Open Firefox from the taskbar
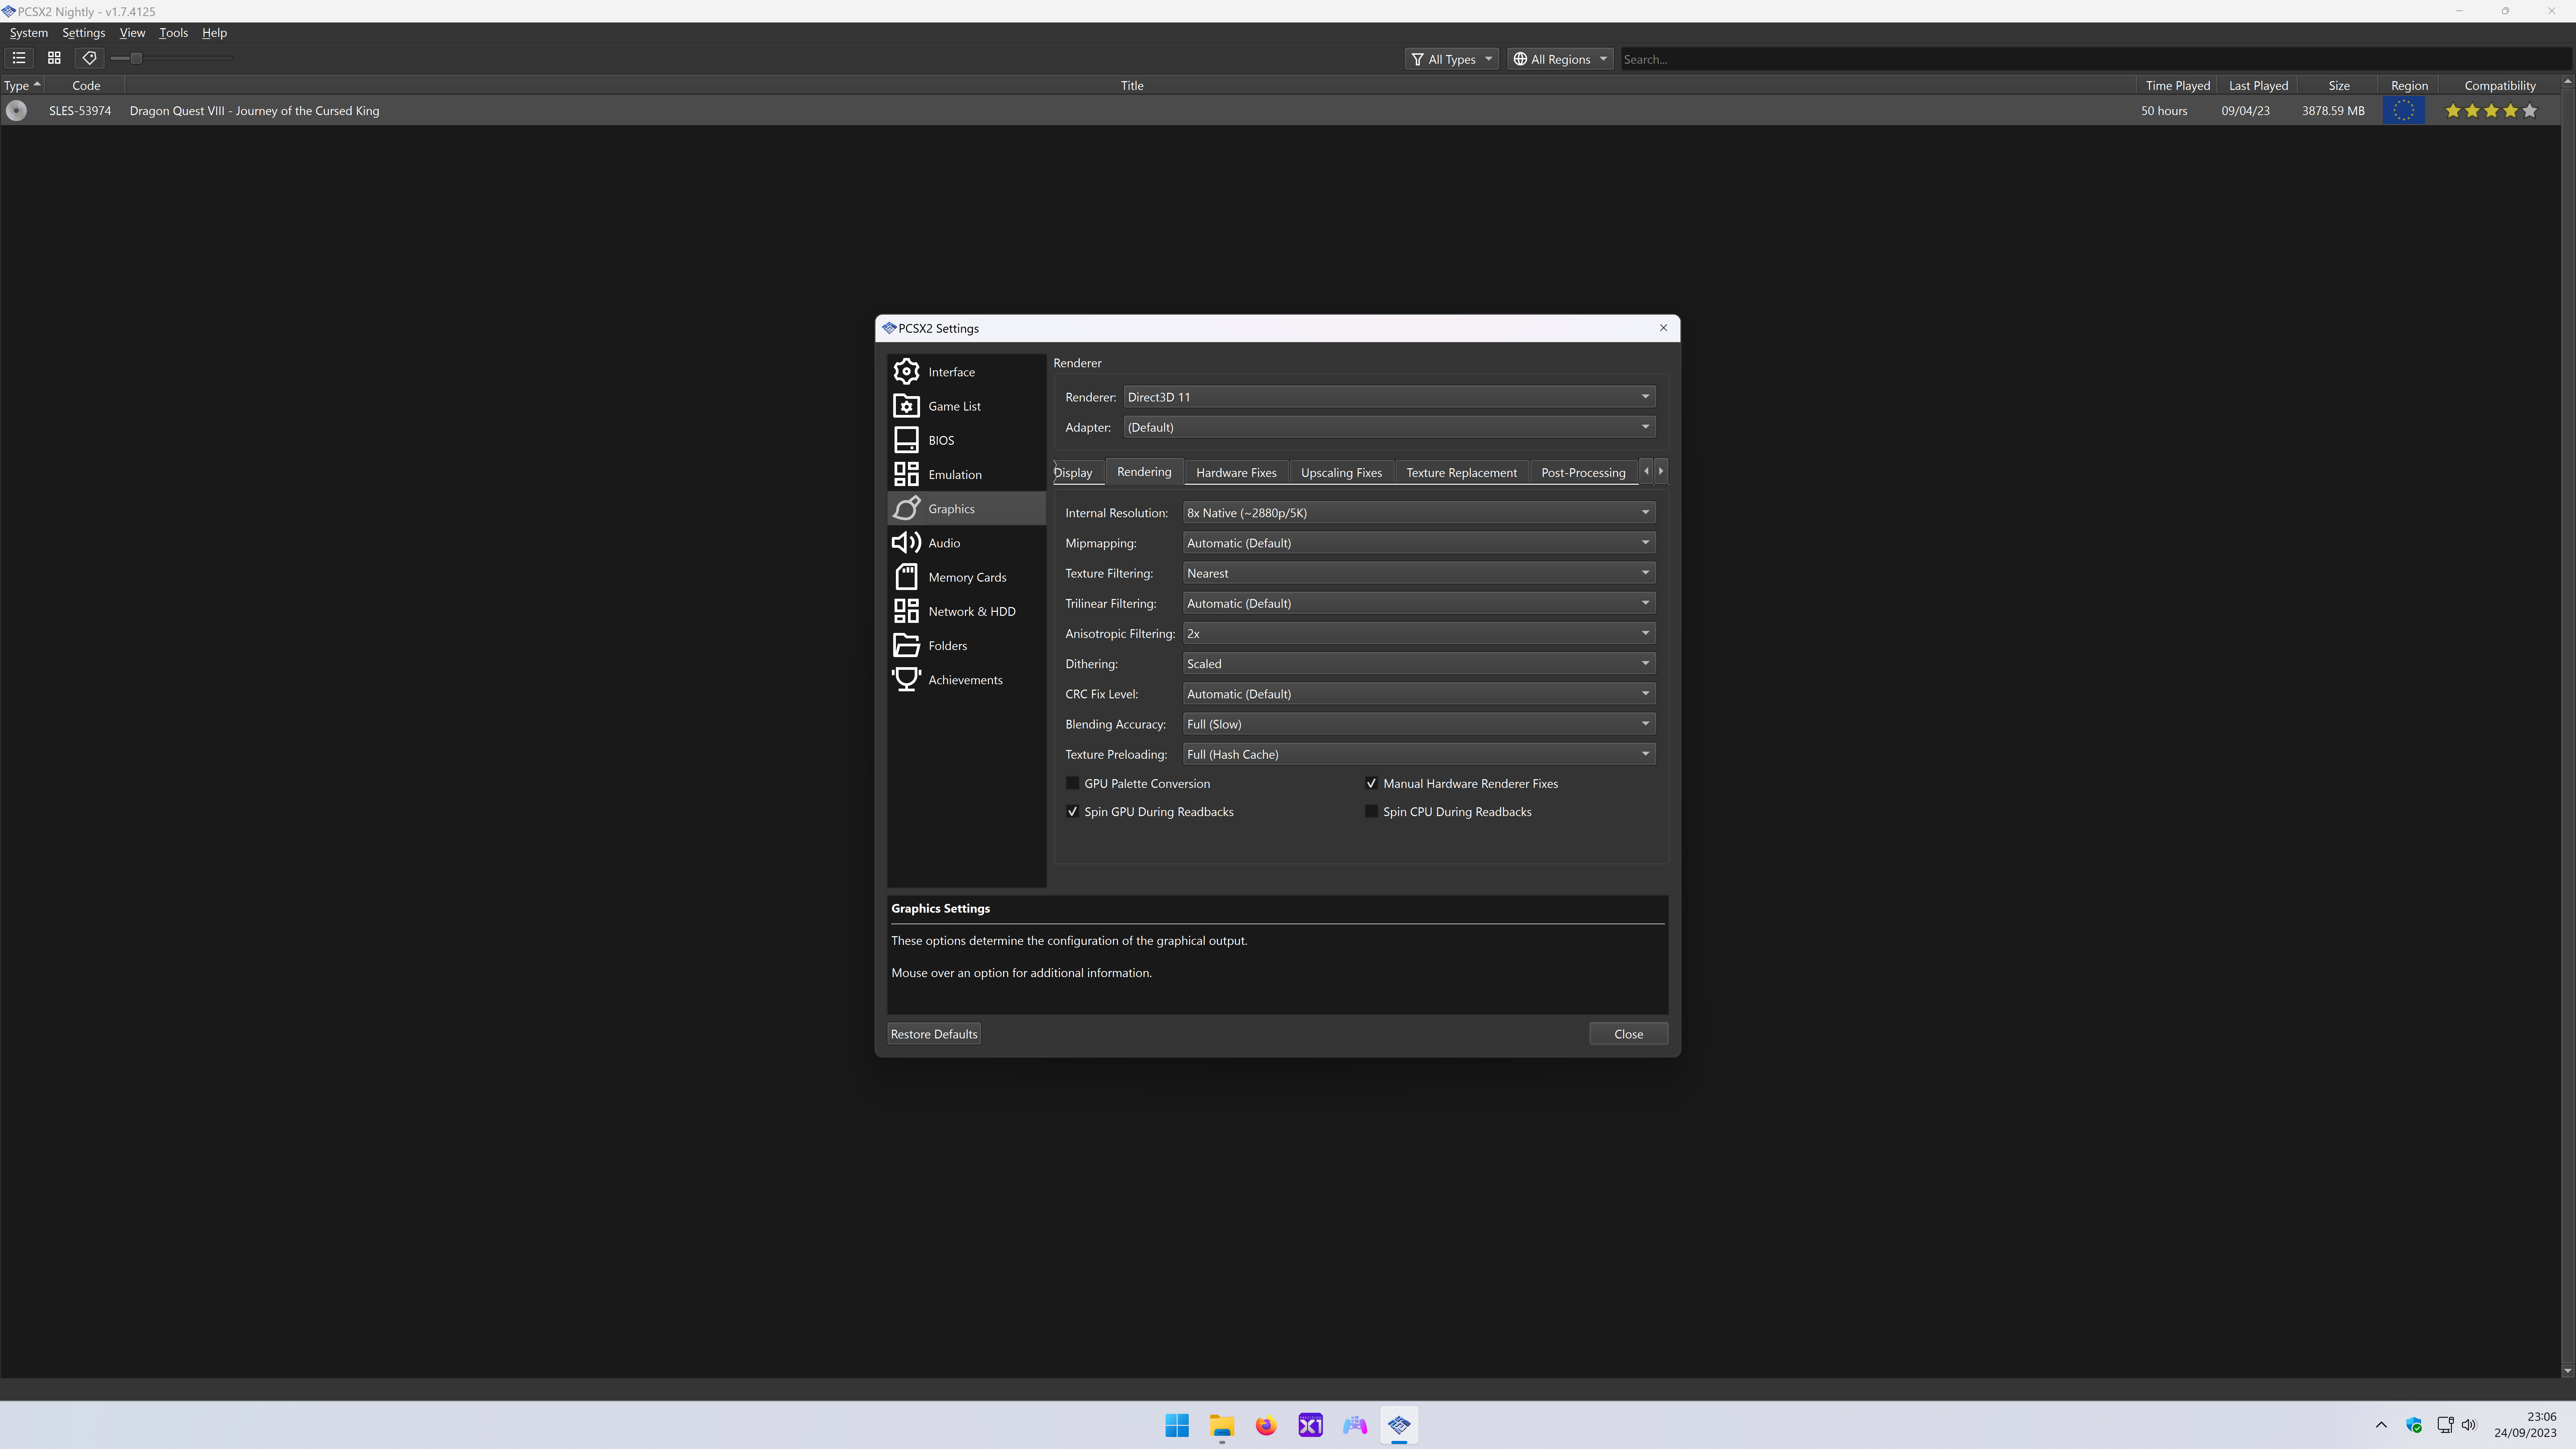Image resolution: width=2576 pixels, height=1449 pixels. click(1266, 1425)
